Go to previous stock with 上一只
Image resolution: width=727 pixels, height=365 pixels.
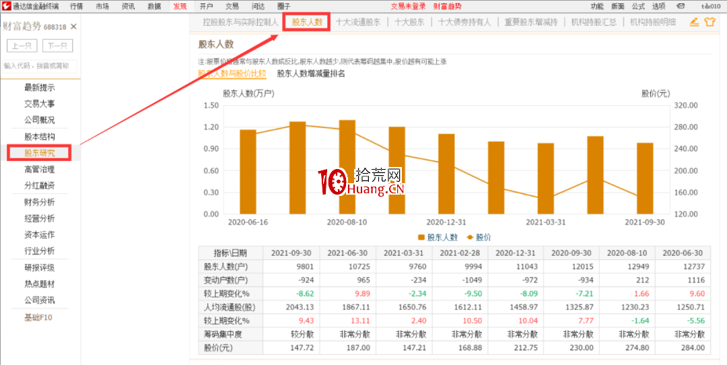[x=22, y=46]
